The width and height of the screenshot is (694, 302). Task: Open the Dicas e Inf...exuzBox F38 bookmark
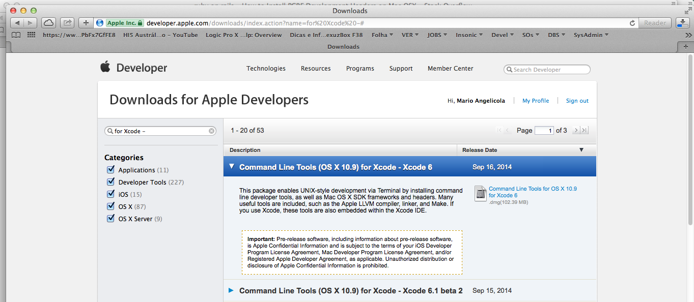[326, 35]
